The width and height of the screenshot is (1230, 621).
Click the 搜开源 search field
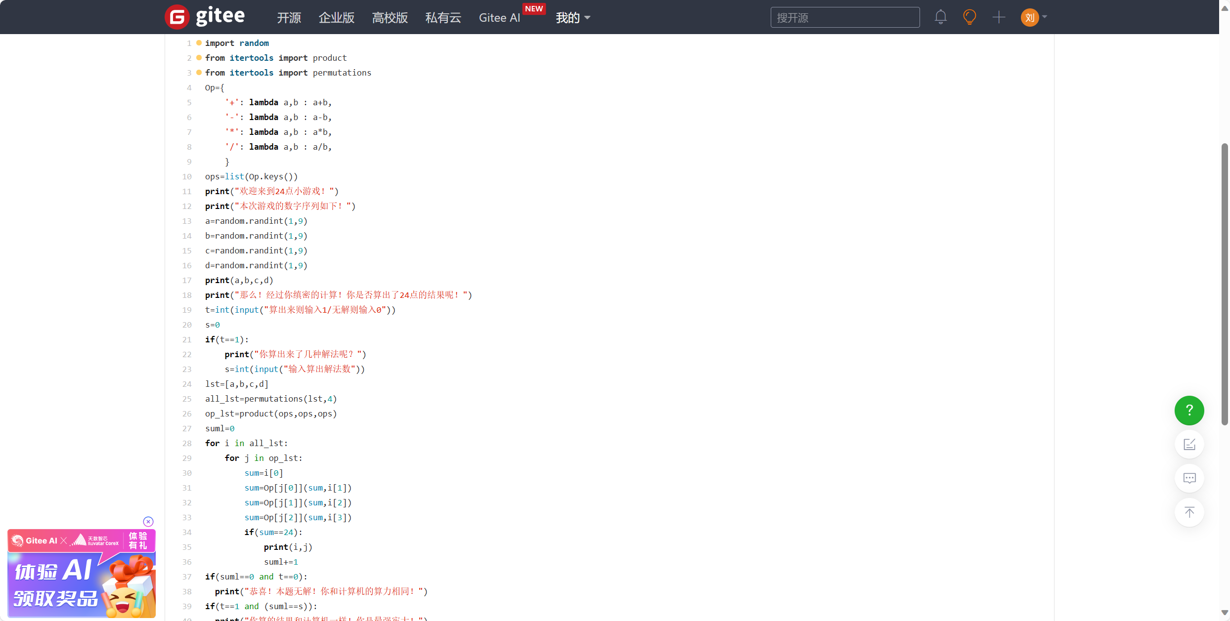(x=844, y=18)
